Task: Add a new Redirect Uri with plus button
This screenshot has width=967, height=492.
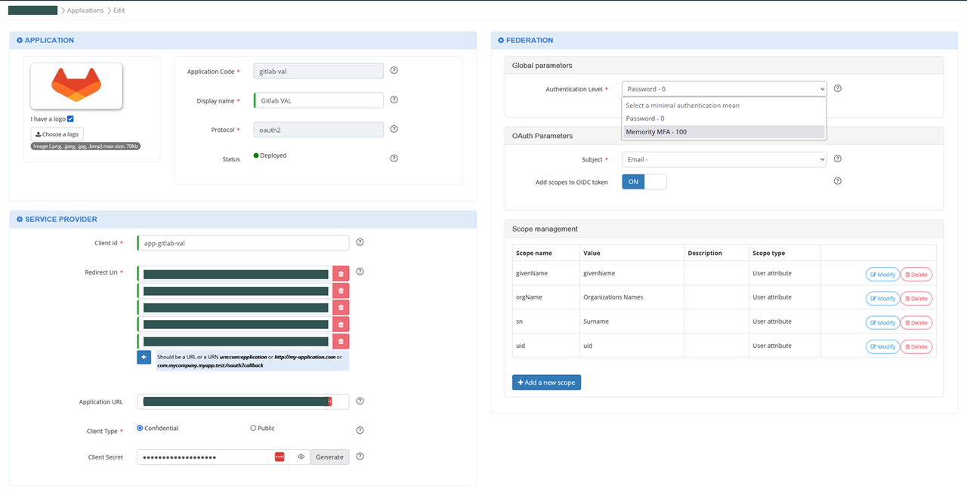Action: pyautogui.click(x=144, y=357)
